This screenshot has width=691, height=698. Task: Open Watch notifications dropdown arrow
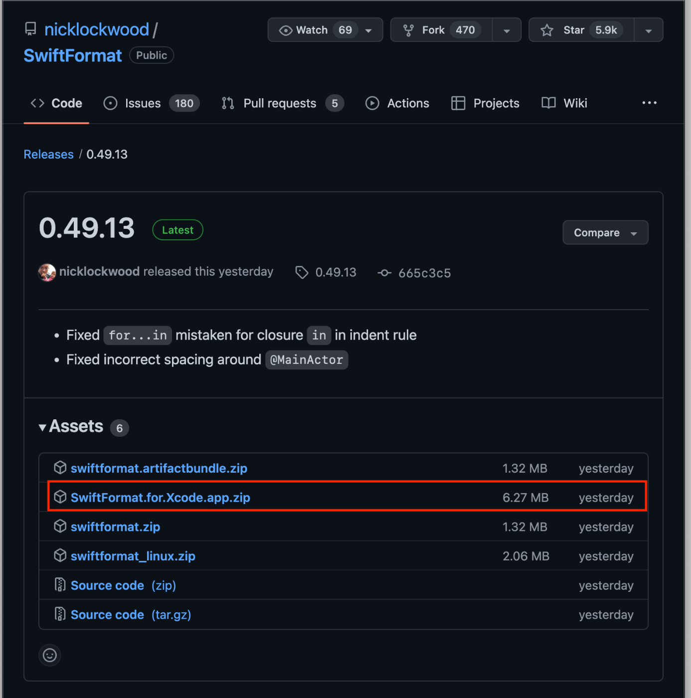(x=368, y=30)
